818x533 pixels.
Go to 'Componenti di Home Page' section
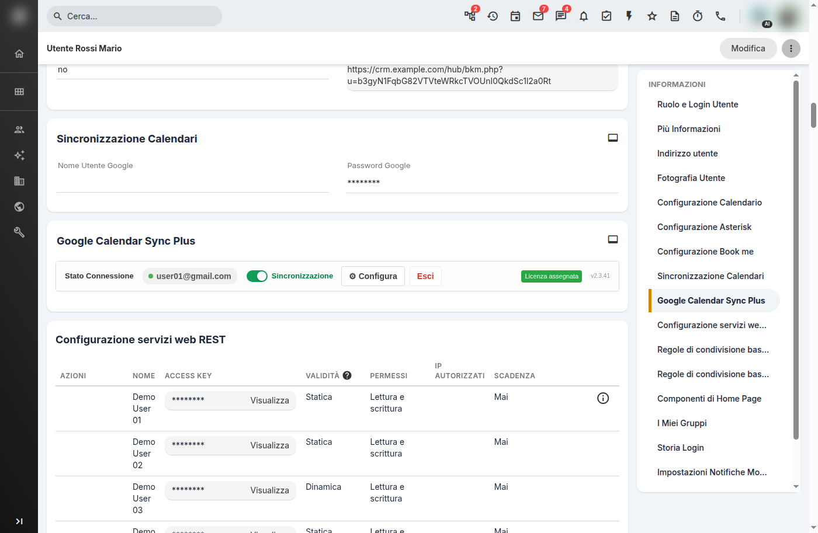(709, 399)
